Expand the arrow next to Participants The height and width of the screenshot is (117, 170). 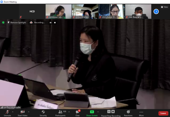(x=69, y=112)
